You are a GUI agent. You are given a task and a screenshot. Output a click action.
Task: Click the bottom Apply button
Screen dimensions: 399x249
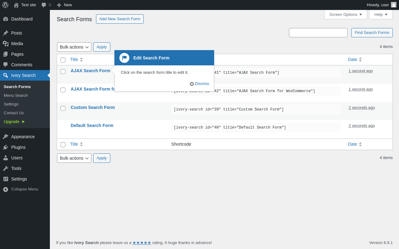[x=102, y=158]
